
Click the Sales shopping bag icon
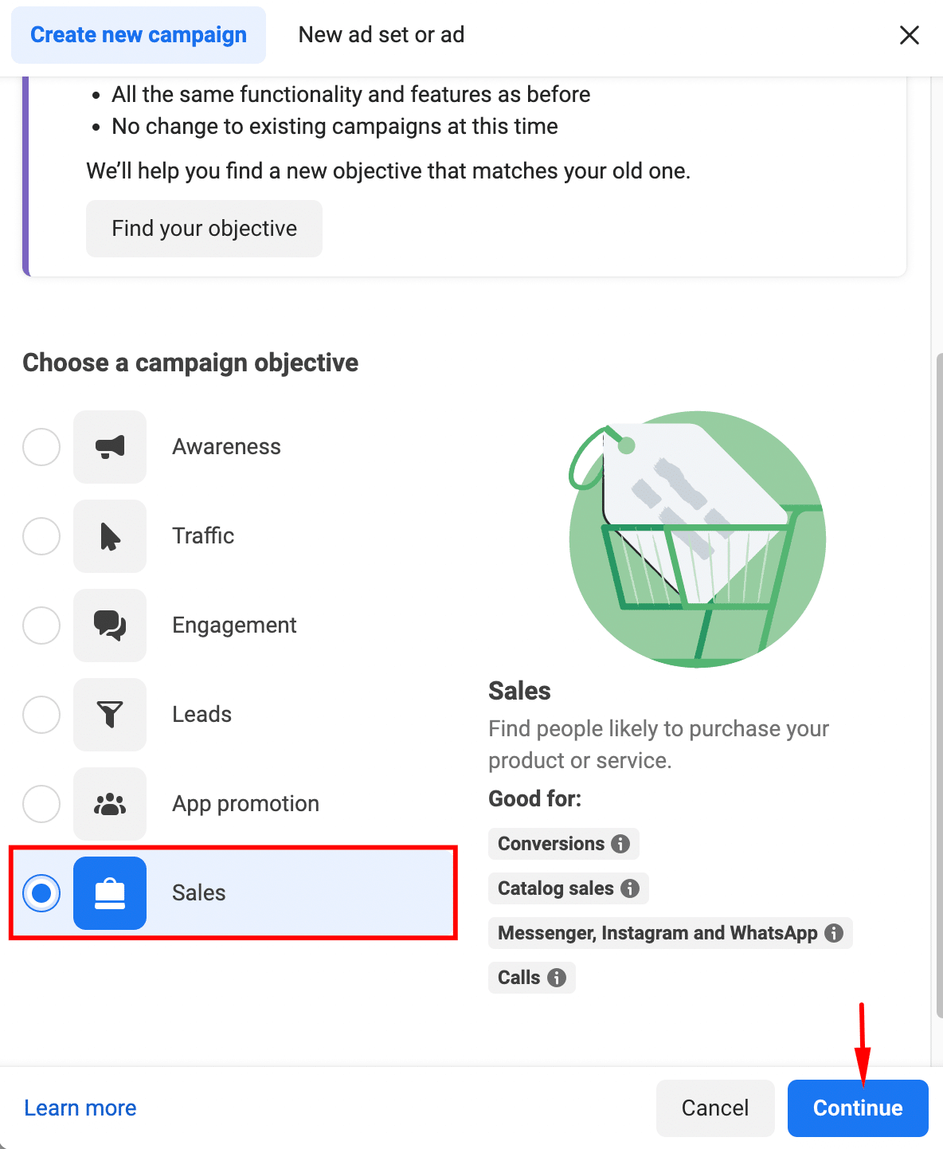[x=110, y=893]
